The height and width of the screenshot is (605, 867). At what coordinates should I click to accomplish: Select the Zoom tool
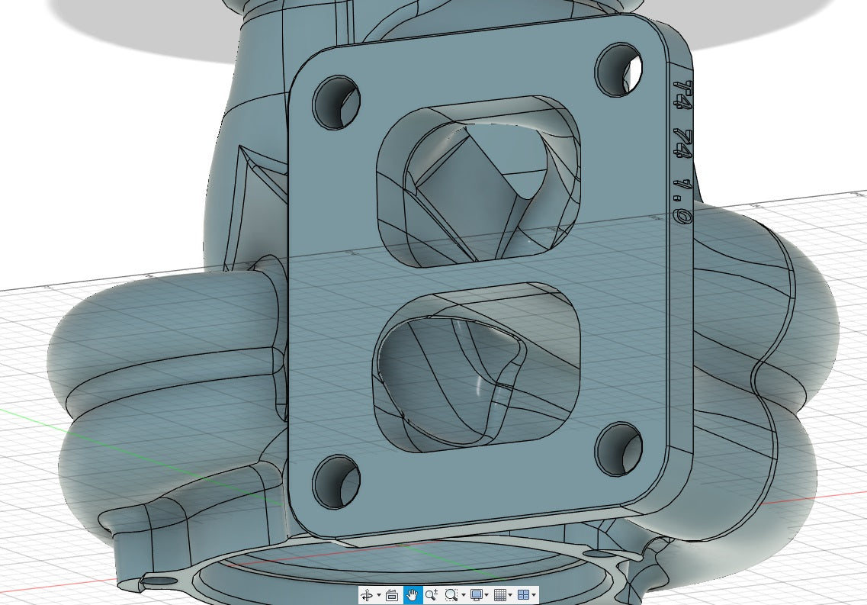tap(432, 594)
